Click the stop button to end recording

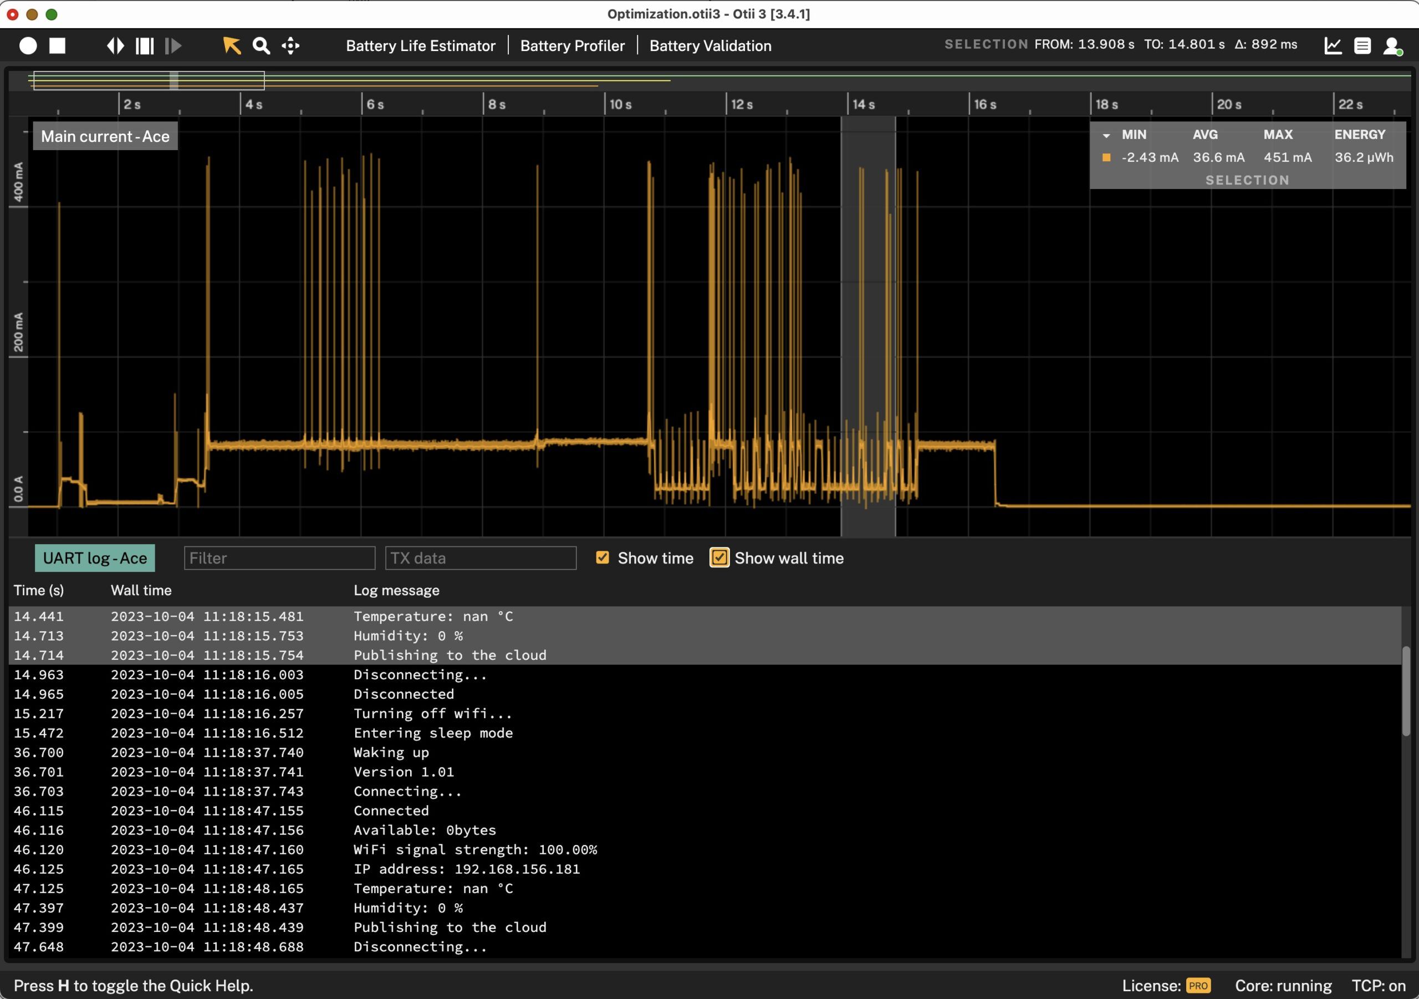[x=56, y=45]
